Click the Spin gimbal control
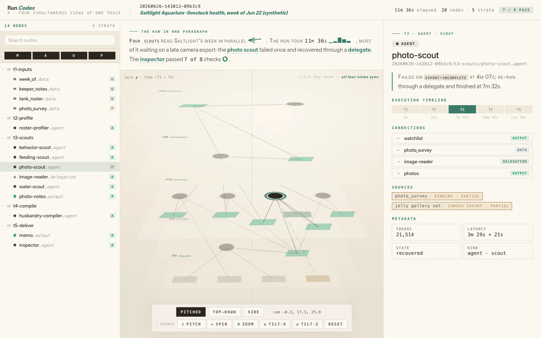The width and height of the screenshot is (541, 338). (x=219, y=324)
